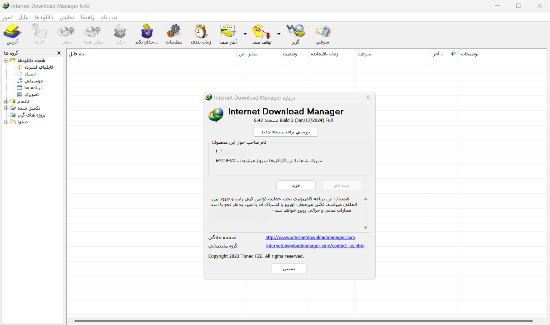This screenshot has width=550, height=325.
Task: Click the warning text box scroll-down arrow
Action: [366, 227]
